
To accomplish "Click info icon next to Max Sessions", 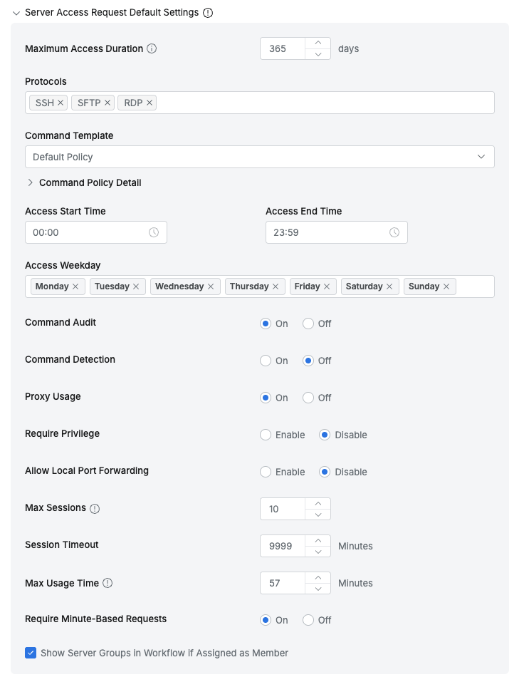I will click(x=95, y=509).
